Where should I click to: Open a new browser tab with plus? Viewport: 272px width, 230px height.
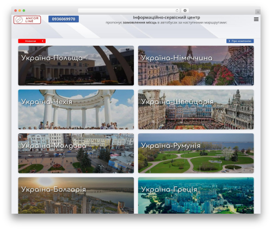[258, 12]
